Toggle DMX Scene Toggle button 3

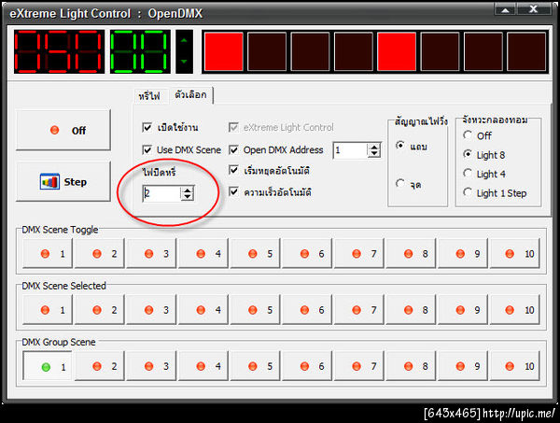pyautogui.click(x=151, y=254)
